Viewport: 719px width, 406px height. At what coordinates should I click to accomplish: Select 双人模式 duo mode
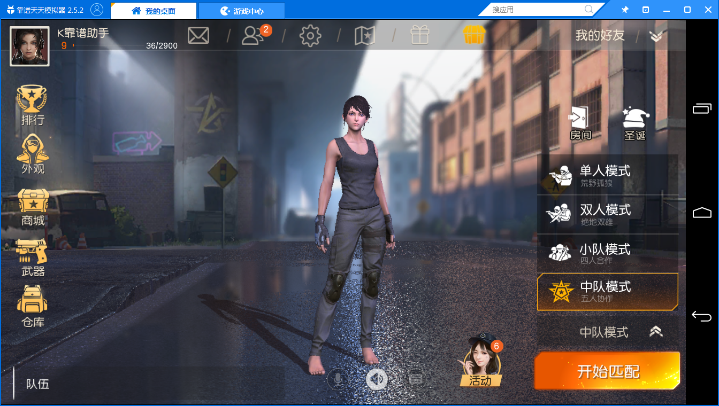point(608,214)
